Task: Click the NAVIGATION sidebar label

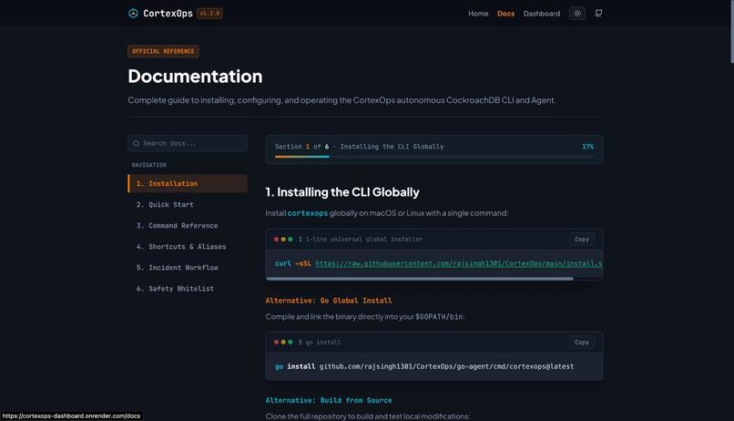Action: pos(148,165)
